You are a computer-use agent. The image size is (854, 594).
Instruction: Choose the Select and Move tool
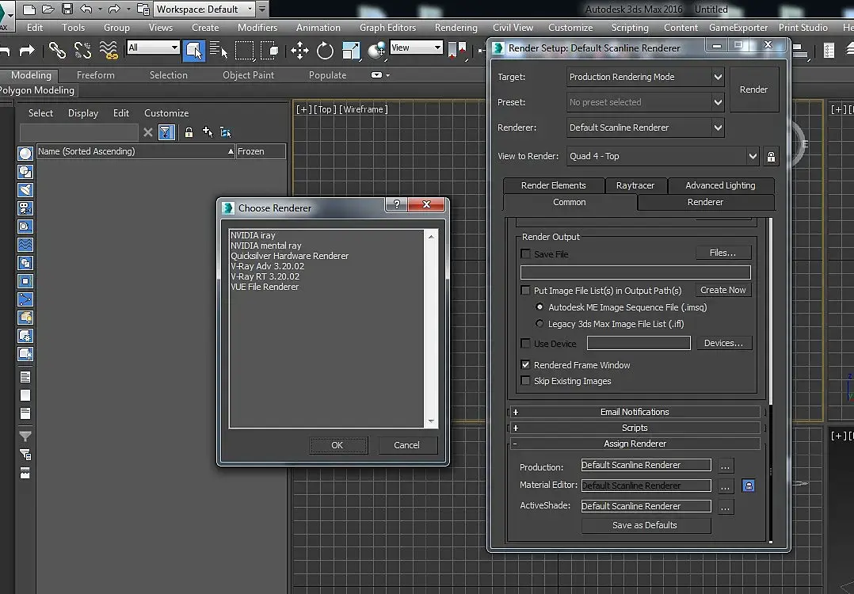(299, 51)
